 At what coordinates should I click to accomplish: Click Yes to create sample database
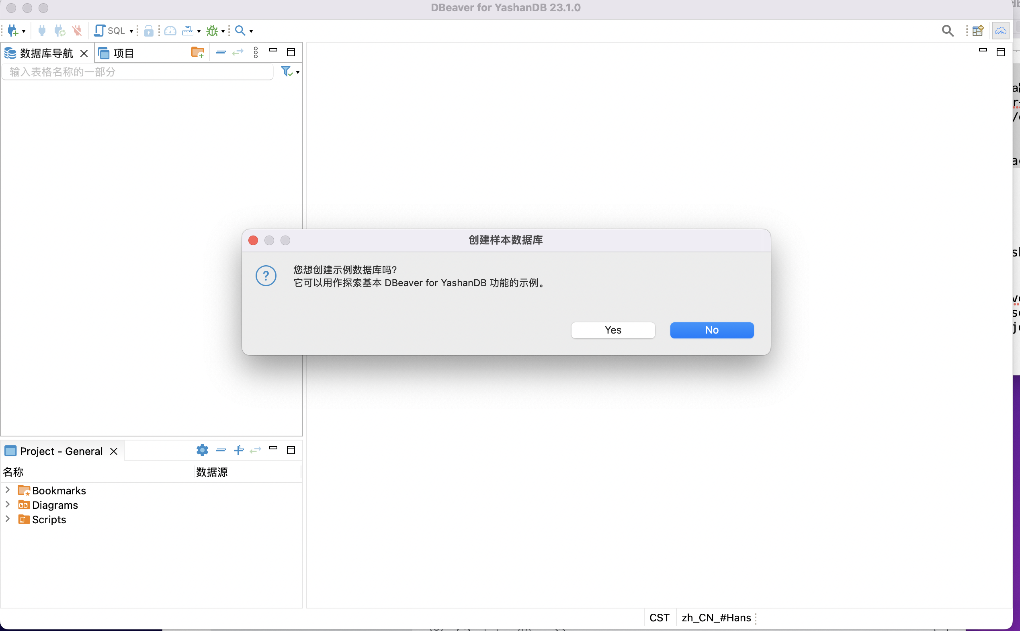tap(613, 330)
